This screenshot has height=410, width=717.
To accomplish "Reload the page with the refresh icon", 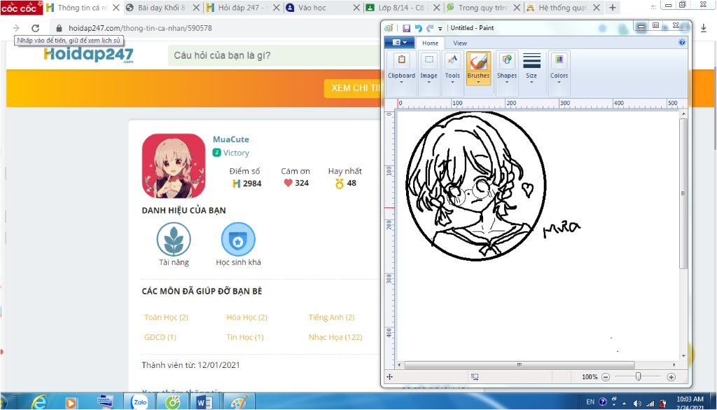I will (x=35, y=28).
